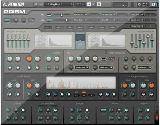Open the 'Mixer Sat' dropdown in second row
The width and height of the screenshot is (160, 125).
[x=81, y=20]
